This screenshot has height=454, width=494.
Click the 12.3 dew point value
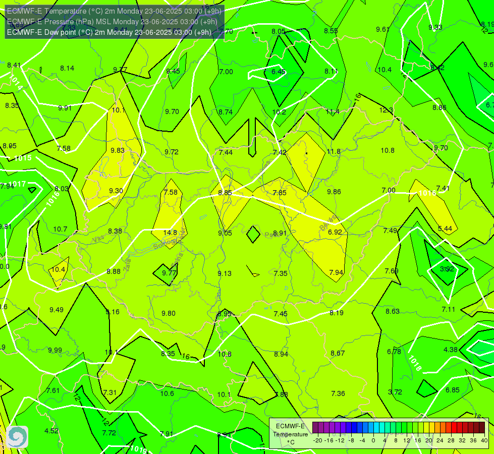click(x=386, y=110)
